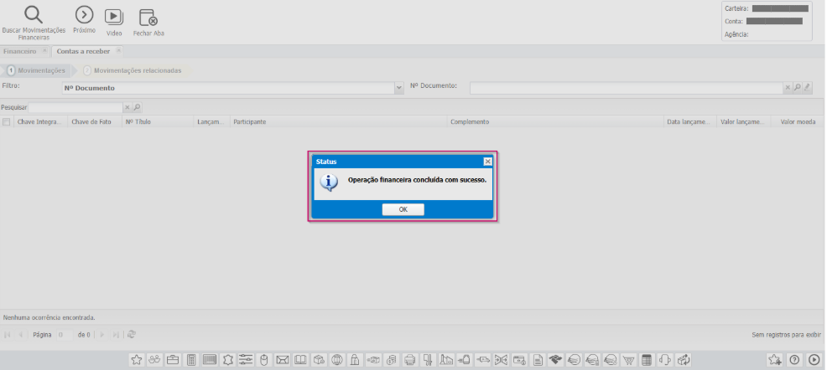Select the Contas a receber tab
Image resolution: width=827 pixels, height=370 pixels.
pyautogui.click(x=82, y=51)
